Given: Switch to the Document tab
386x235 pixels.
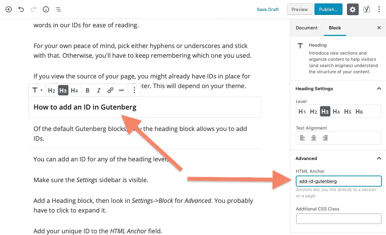Looking at the screenshot, I should [307, 28].
